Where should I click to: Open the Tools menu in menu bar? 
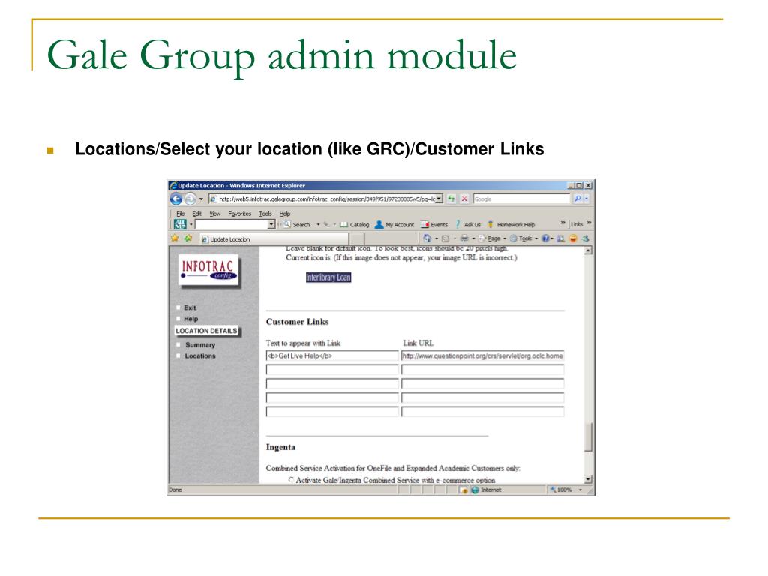tap(265, 214)
